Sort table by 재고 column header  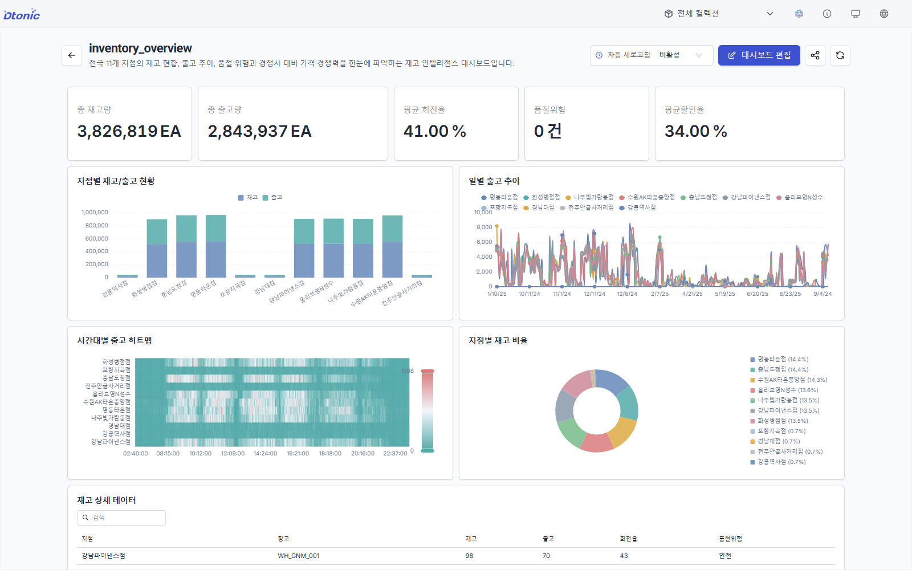[x=471, y=539]
